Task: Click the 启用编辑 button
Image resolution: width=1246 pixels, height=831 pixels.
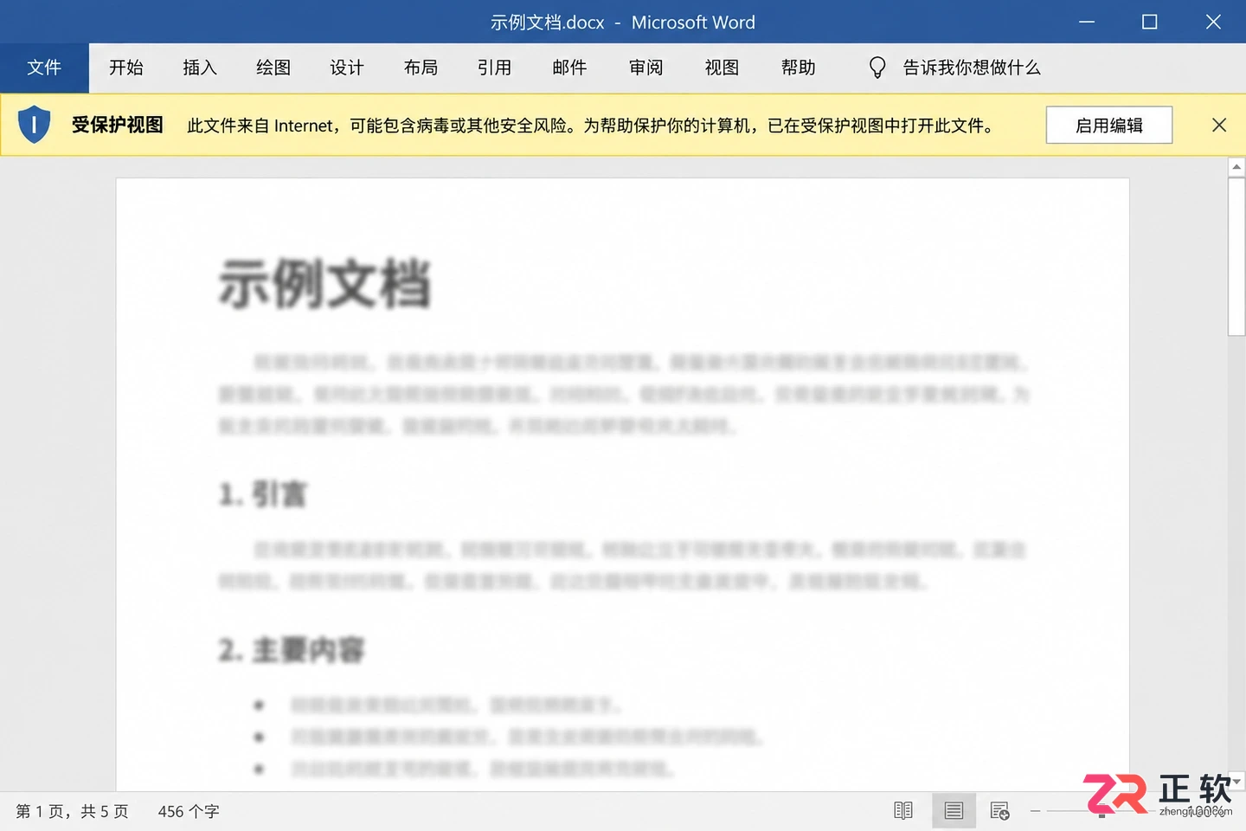Action: pos(1109,126)
